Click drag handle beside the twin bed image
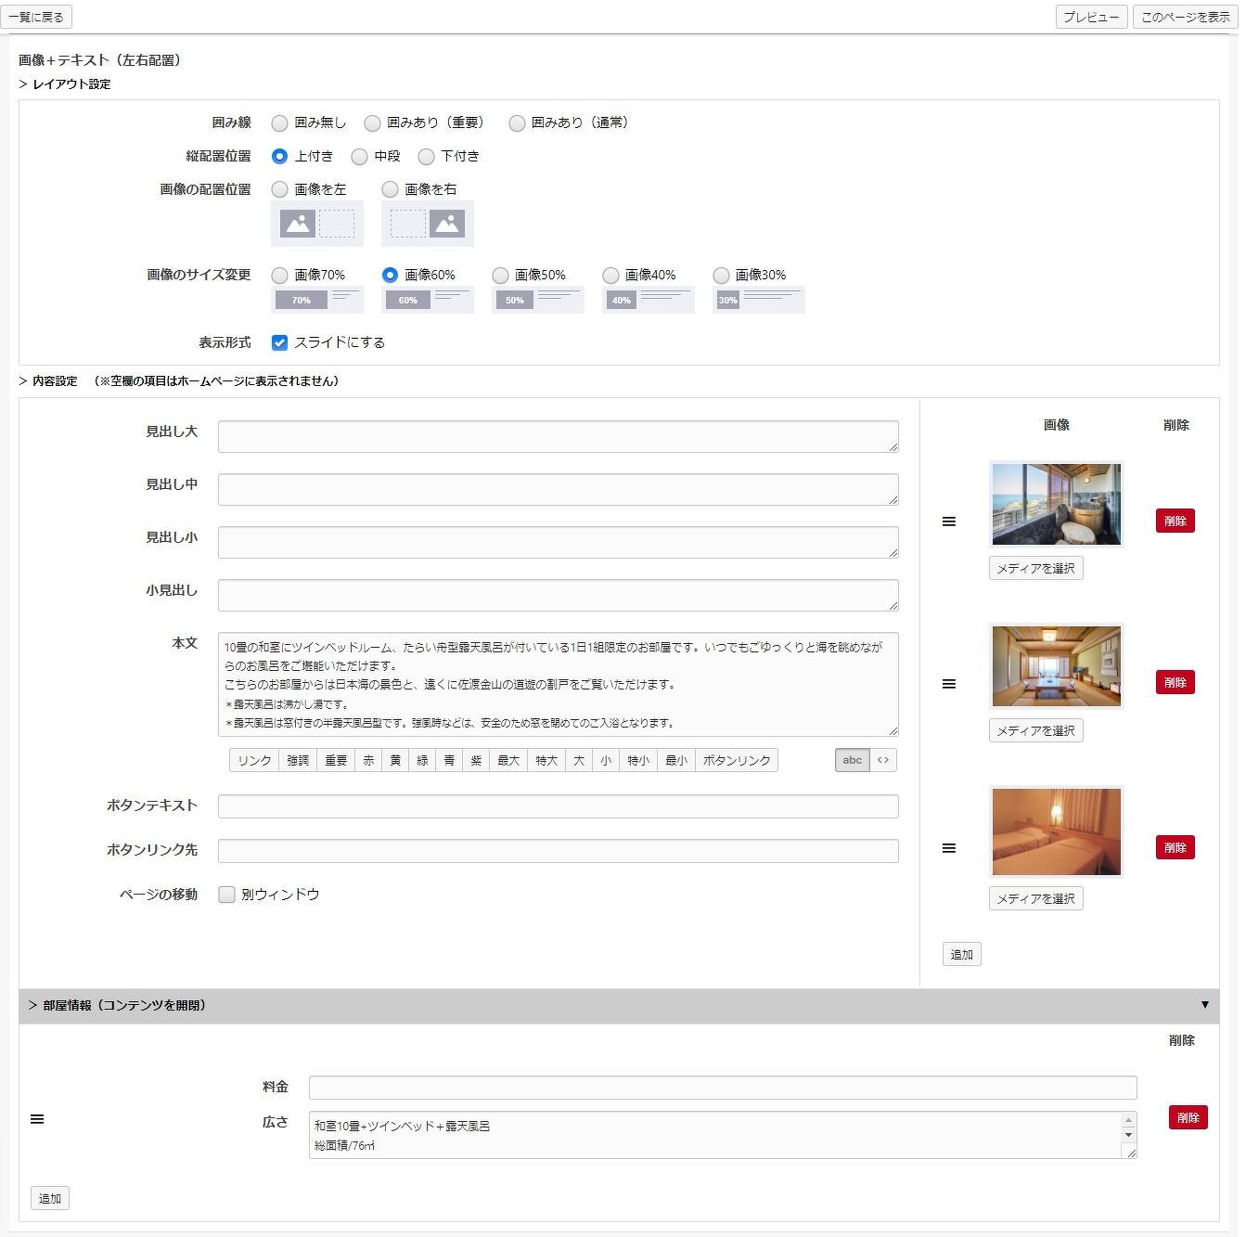This screenshot has width=1246, height=1237. pyautogui.click(x=948, y=848)
